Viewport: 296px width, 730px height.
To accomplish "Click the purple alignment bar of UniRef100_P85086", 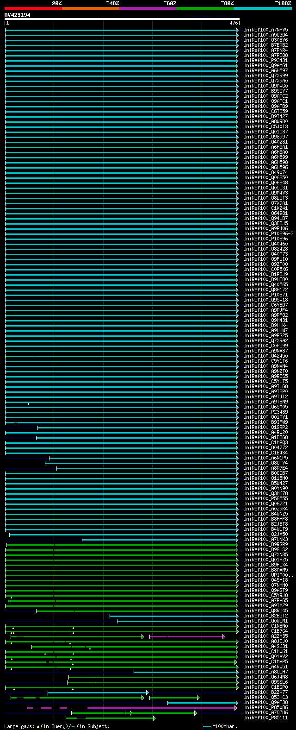I will [x=132, y=708].
